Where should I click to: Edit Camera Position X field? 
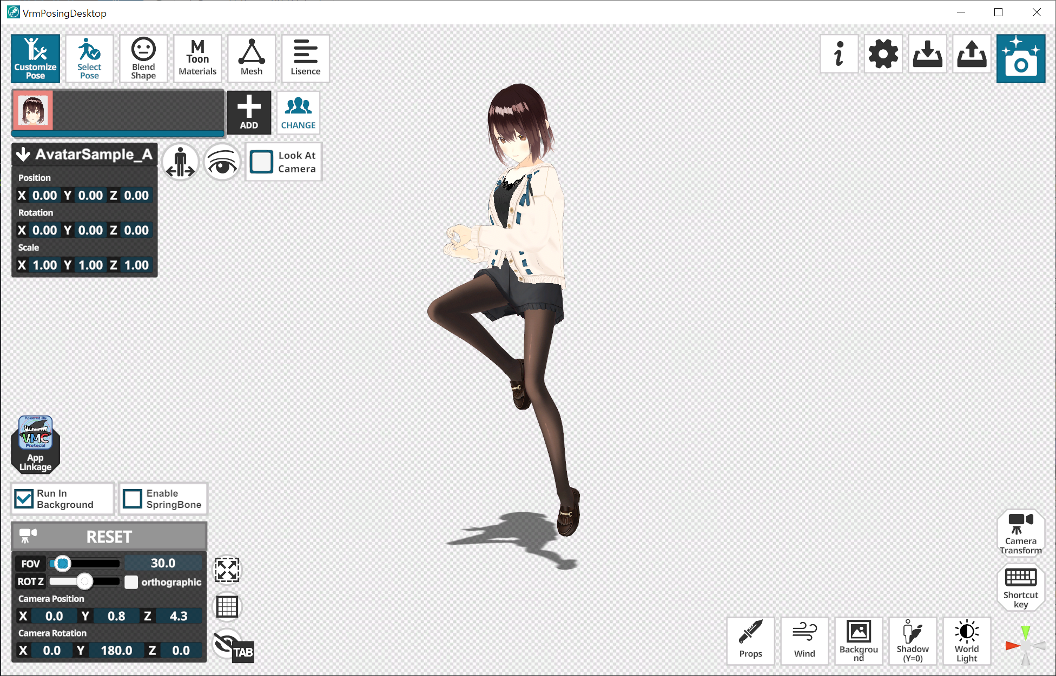(54, 616)
